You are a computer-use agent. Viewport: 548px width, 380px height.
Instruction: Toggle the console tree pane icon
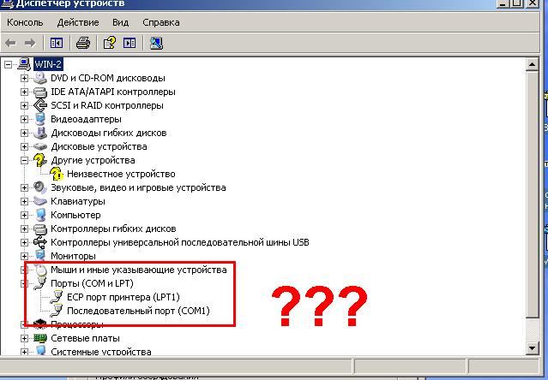click(x=57, y=44)
